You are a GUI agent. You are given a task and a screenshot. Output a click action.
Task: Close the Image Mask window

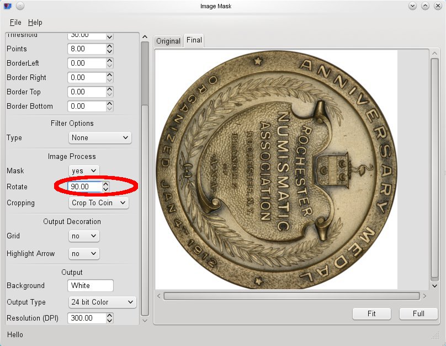click(438, 6)
